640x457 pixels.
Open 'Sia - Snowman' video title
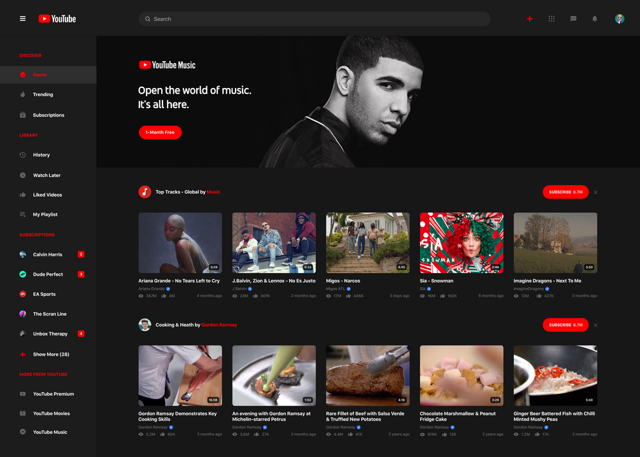tap(436, 281)
